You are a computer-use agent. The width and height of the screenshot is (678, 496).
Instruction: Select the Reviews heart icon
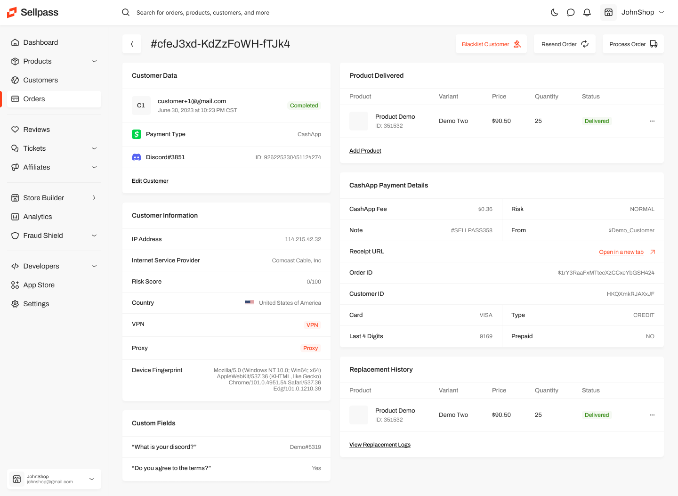point(16,129)
